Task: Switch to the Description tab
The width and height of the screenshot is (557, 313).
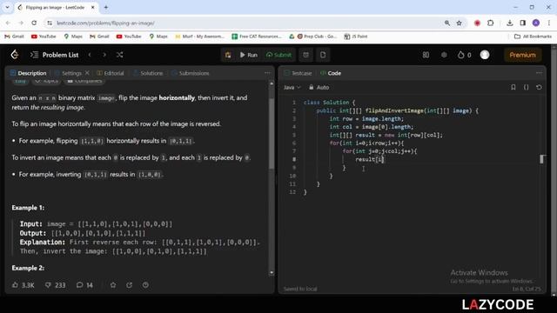Action: coord(29,73)
